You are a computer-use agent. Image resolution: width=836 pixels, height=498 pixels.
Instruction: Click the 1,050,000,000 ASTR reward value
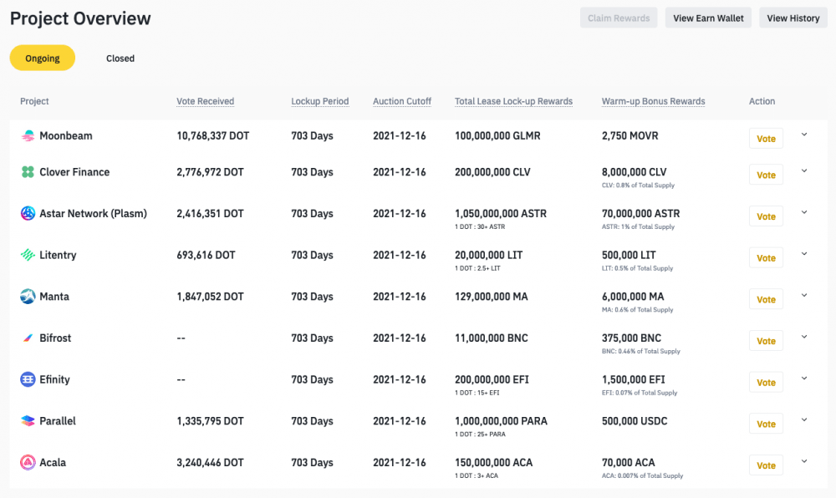point(501,214)
